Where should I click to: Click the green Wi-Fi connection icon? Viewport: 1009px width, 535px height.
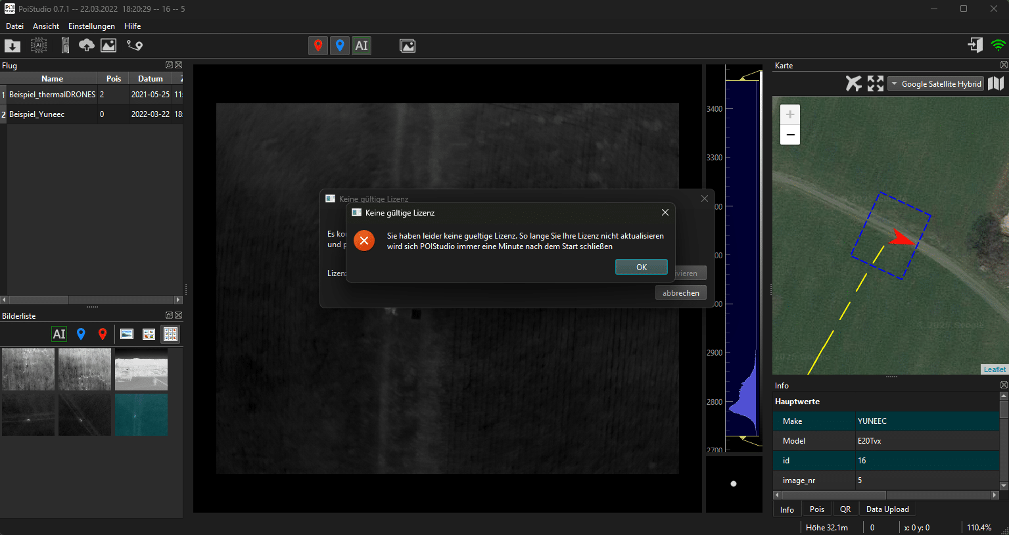click(998, 45)
